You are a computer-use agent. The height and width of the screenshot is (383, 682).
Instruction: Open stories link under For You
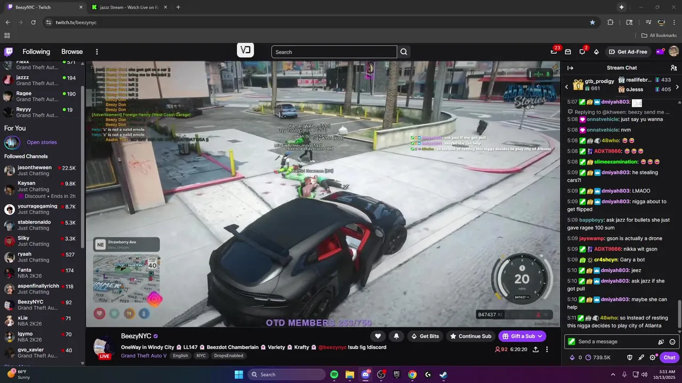click(42, 143)
